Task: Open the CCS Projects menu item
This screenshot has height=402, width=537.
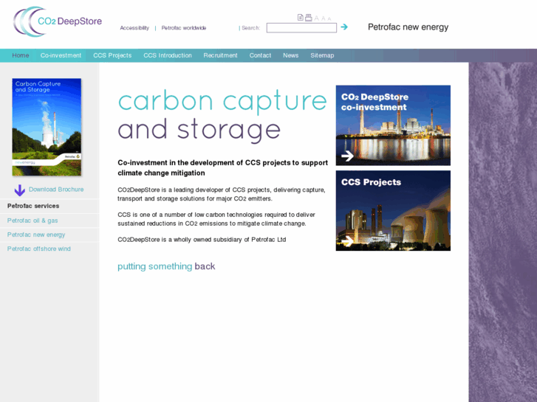Action: (112, 55)
